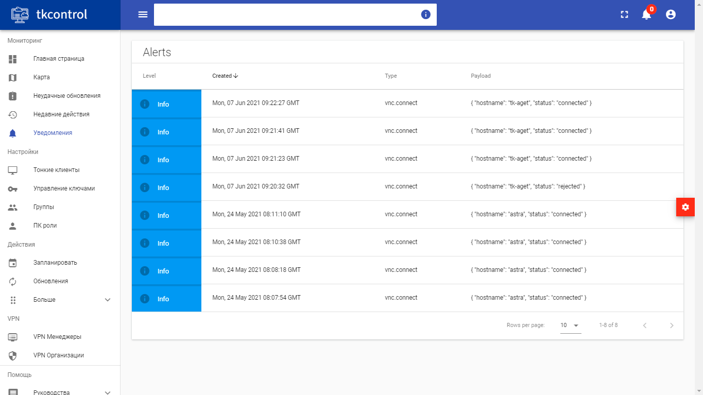
Task: Click the Карта map icon
Action: pyautogui.click(x=13, y=77)
